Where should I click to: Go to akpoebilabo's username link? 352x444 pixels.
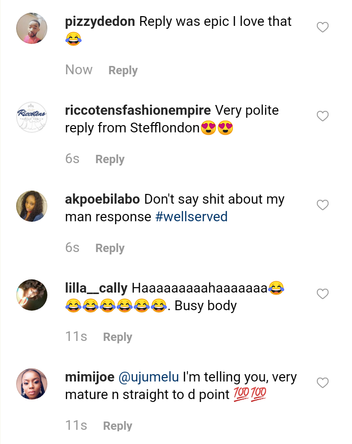[103, 199]
